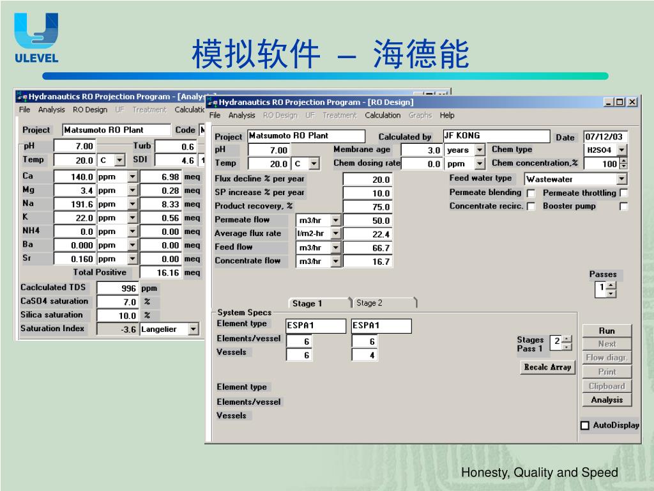Open the Ca ppm unit dropdown
Screen dimensions: 654x491
[132, 176]
